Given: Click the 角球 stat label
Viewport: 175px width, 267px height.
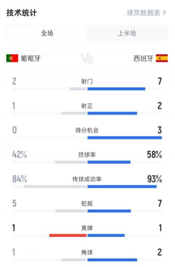Looking at the screenshot, I should (x=87, y=252).
